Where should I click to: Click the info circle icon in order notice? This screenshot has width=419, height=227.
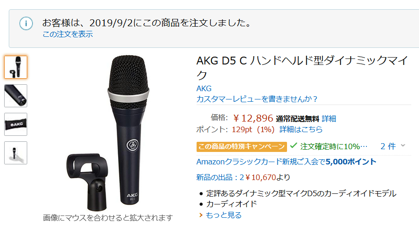(x=26, y=23)
